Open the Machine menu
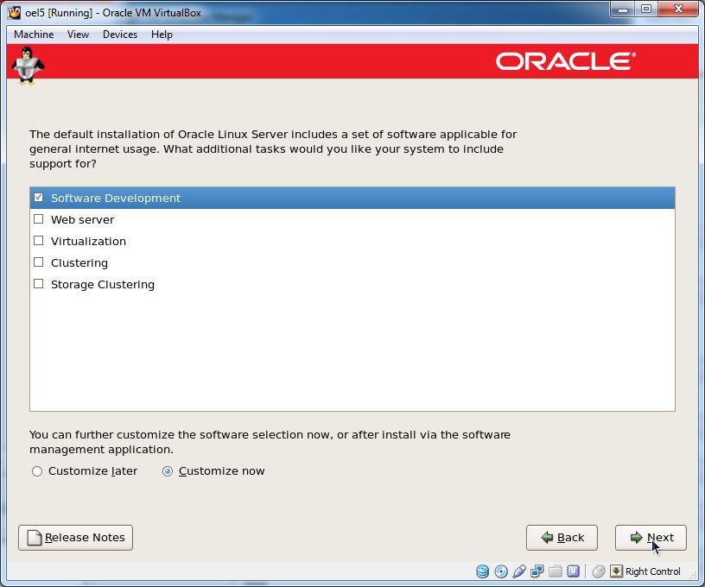The height and width of the screenshot is (587, 705). pos(34,35)
